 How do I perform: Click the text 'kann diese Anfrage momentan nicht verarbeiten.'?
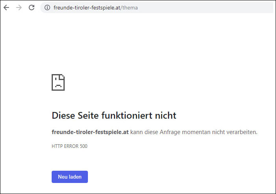pos(194,132)
